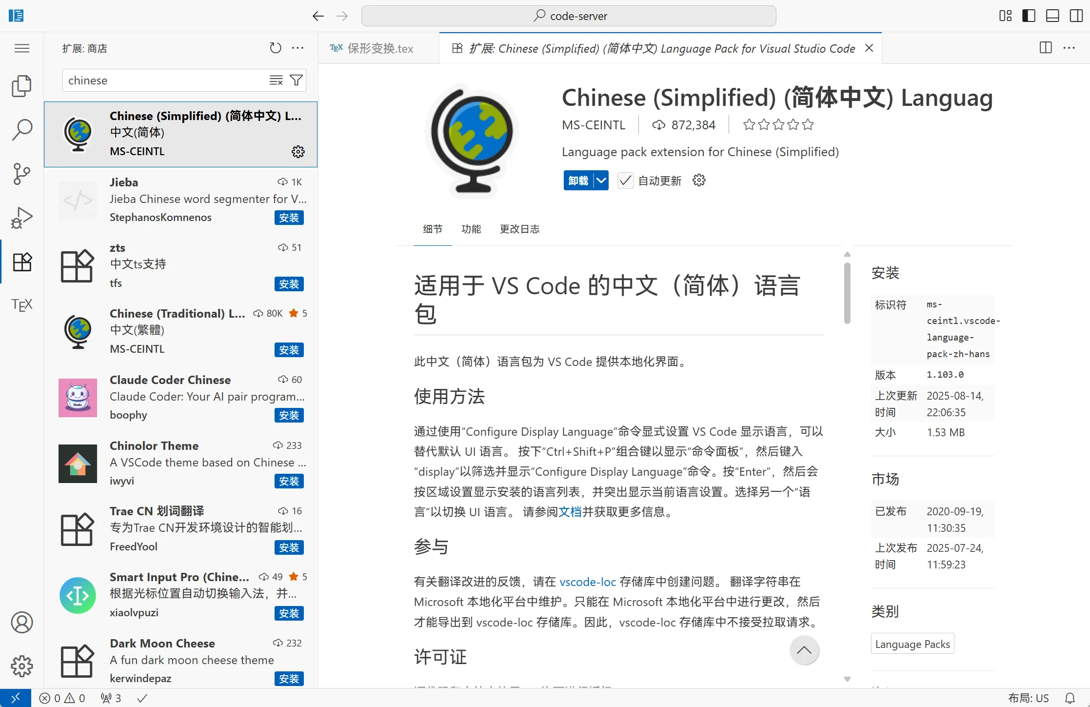Open the Source Control view
1090x707 pixels.
[x=21, y=174]
